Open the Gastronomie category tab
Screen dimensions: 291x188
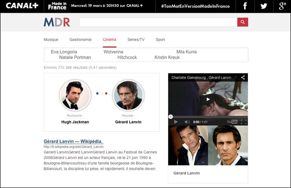pos(80,40)
